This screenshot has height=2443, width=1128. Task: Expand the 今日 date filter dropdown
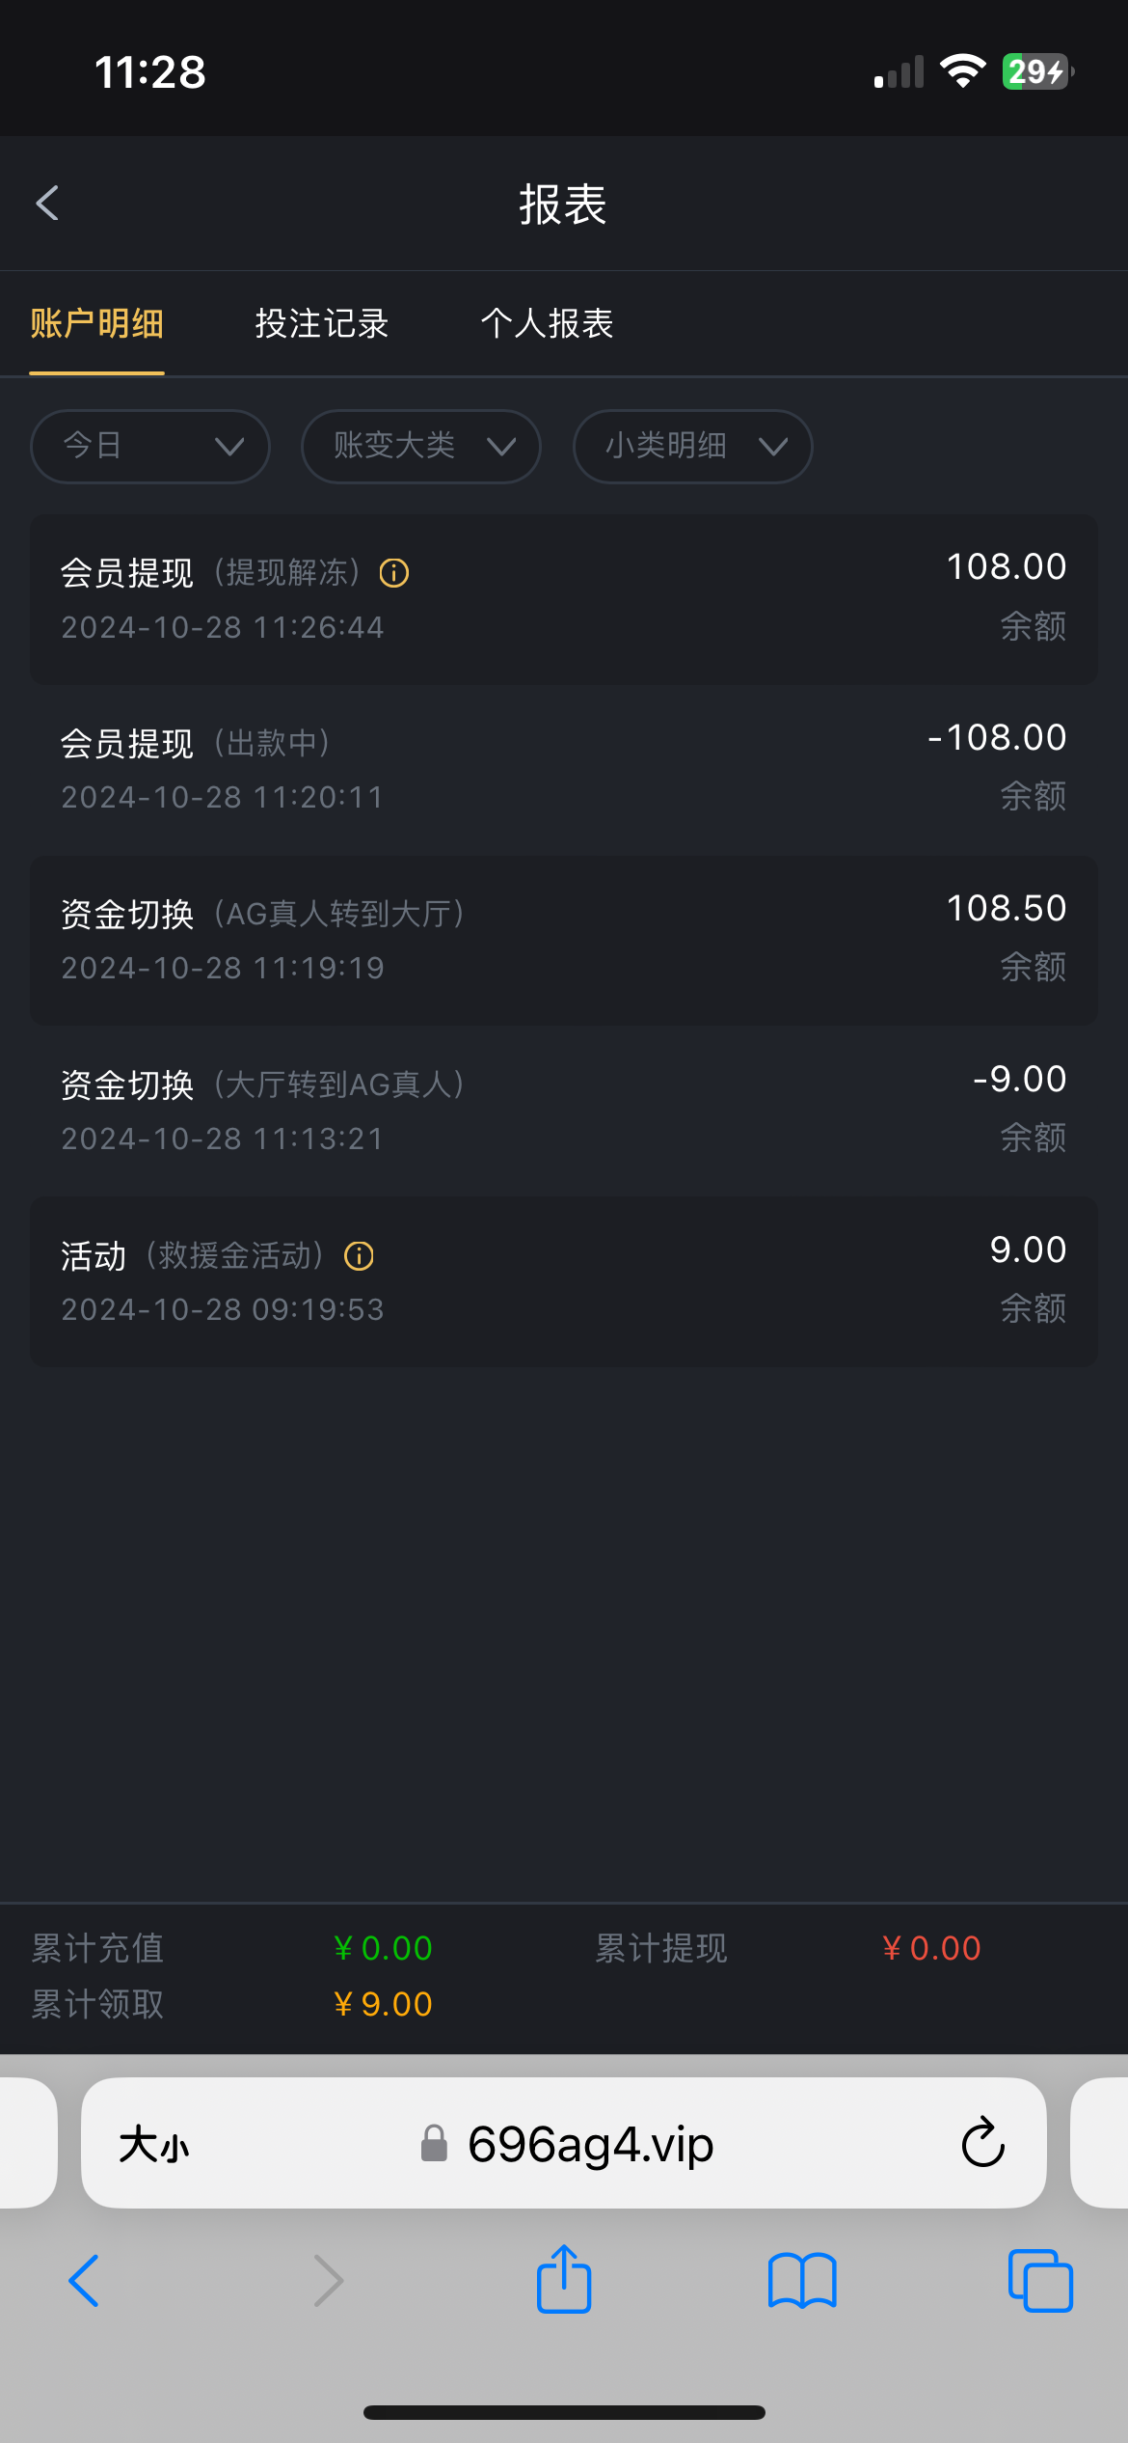pos(150,446)
